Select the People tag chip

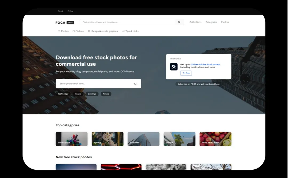(x=78, y=94)
